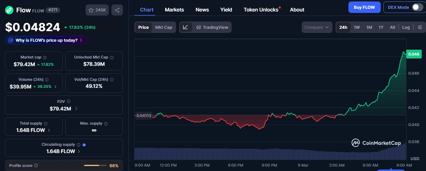Select the line chart view icon
Viewport: 426px width, 171px height.
pos(186,27)
